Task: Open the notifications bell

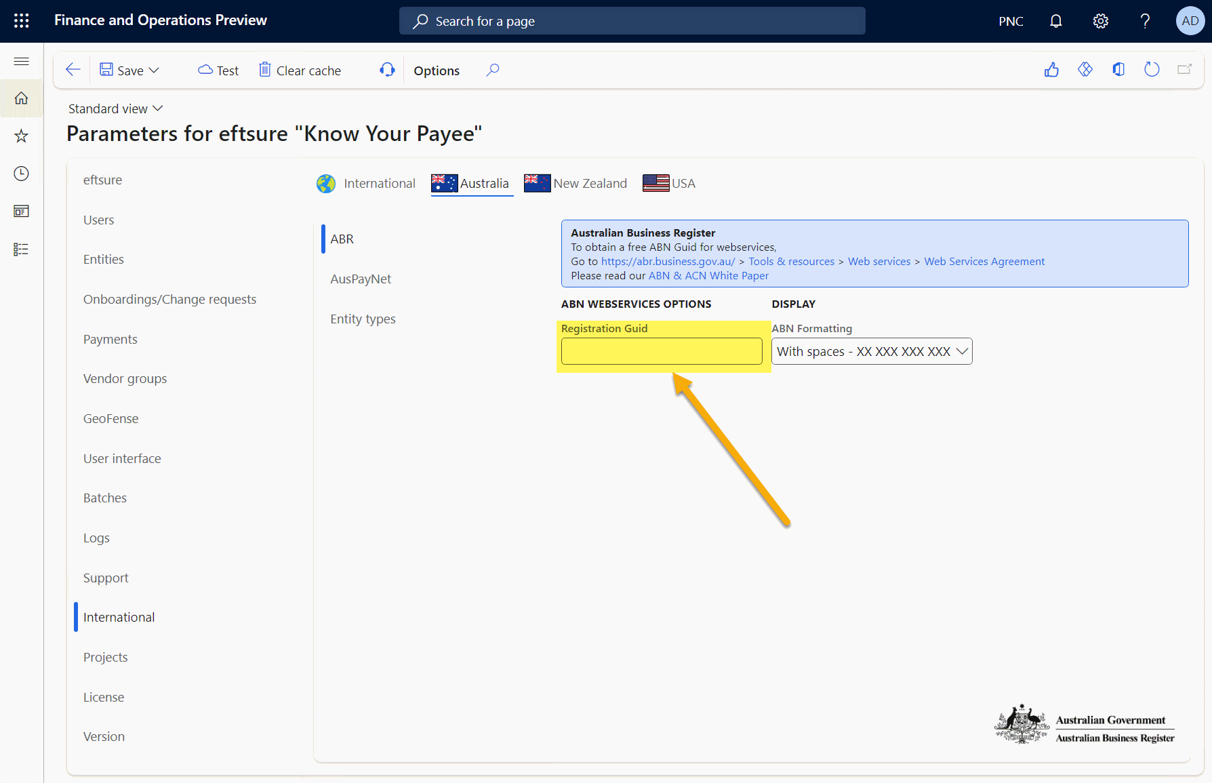Action: 1055,21
